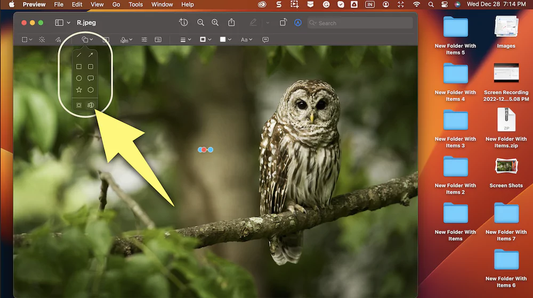Viewport: 533px width, 298px height.
Task: Click Creative Cloud menu bar icon
Action: (262, 4)
